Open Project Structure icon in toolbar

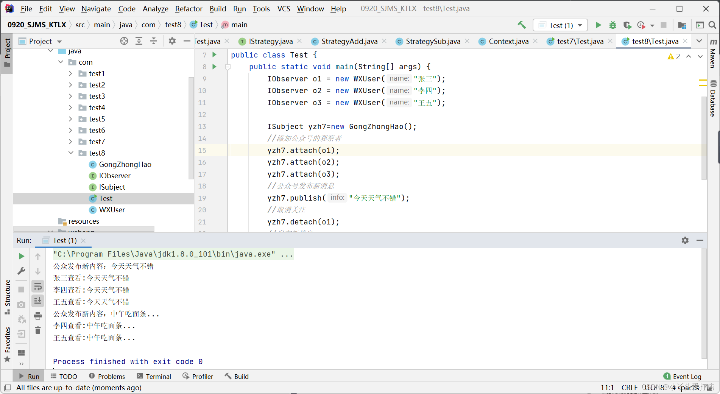tap(682, 25)
